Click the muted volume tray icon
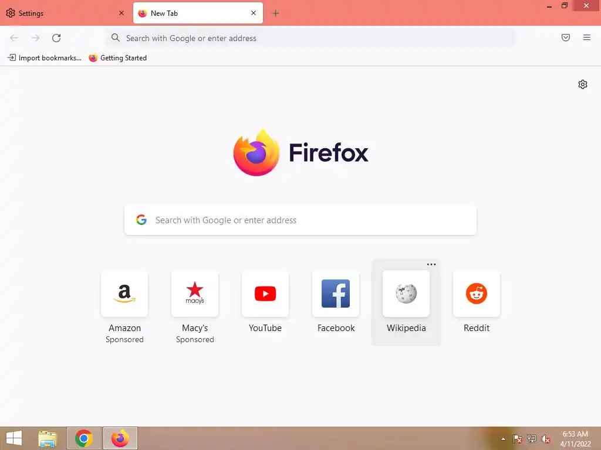This screenshot has width=601, height=450. point(546,439)
